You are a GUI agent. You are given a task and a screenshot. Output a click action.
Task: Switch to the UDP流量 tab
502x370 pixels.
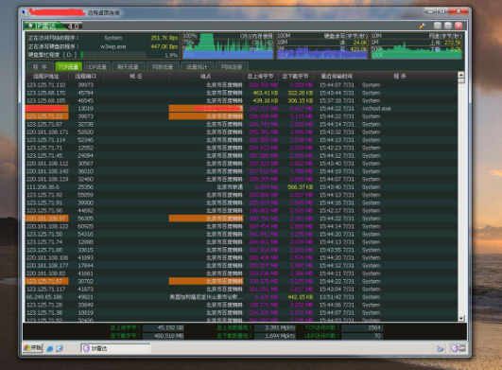[96, 67]
